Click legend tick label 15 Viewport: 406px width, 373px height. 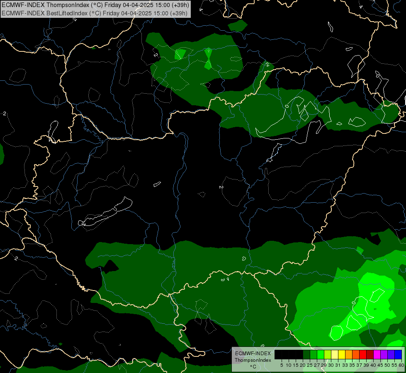[296, 365]
